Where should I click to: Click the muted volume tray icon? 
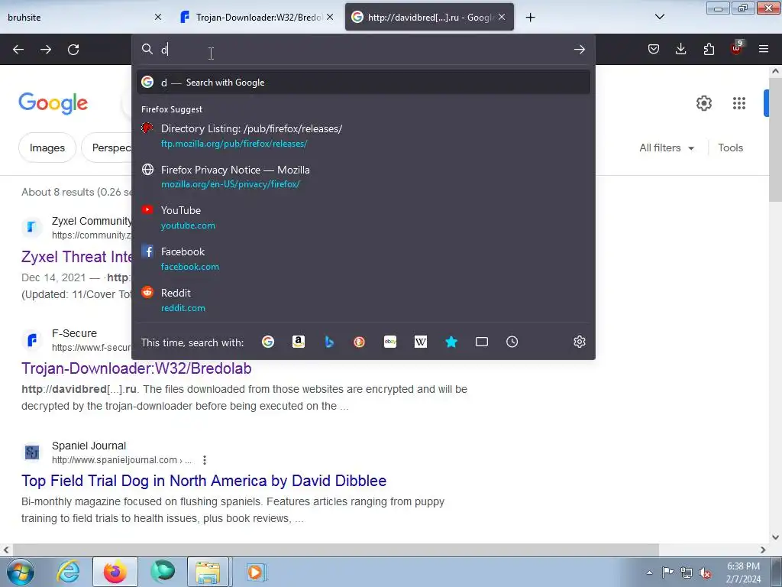705,572
